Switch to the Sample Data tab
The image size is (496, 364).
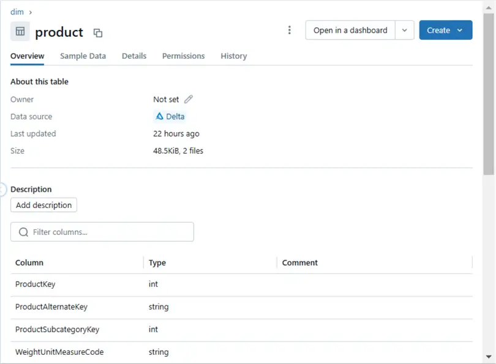coord(83,56)
